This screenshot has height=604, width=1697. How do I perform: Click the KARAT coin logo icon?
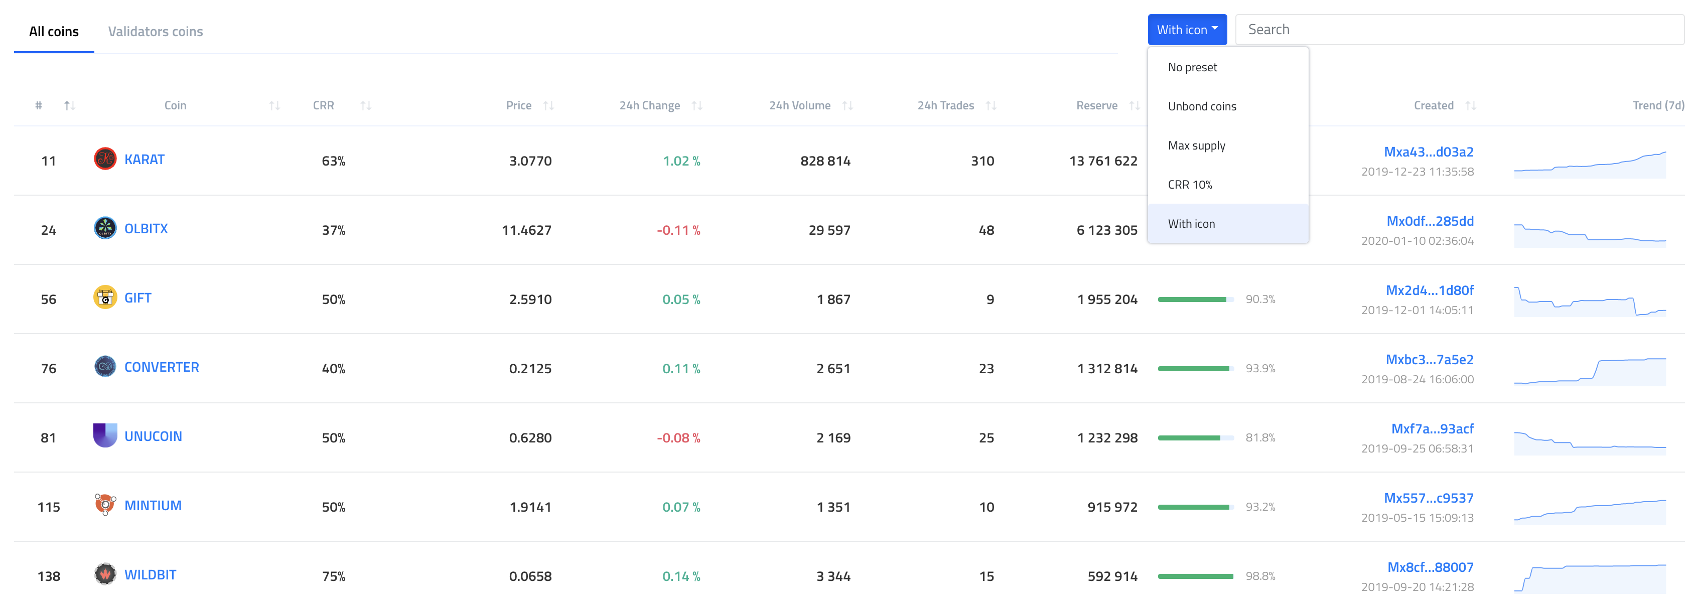click(x=105, y=159)
